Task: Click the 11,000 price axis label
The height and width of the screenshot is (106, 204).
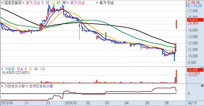Action: 193,49
